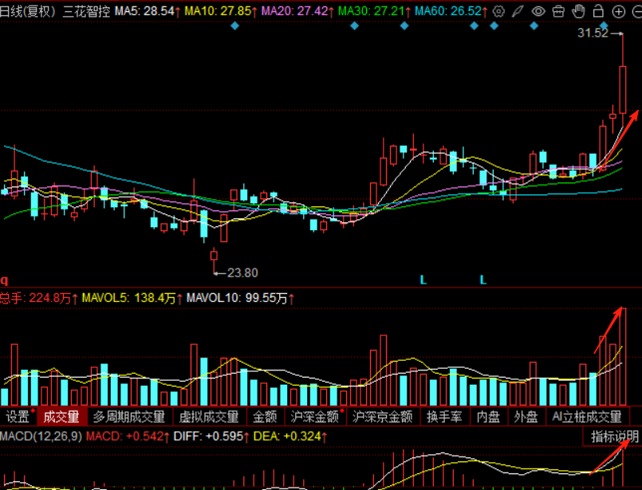Image resolution: width=642 pixels, height=490 pixels.
Task: Select the hand pan tool
Action: coord(578,11)
